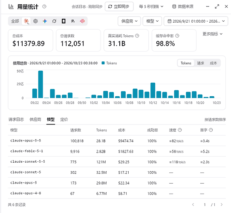
Task: Click help icon beside 缓存命中率
Action: pos(177,36)
